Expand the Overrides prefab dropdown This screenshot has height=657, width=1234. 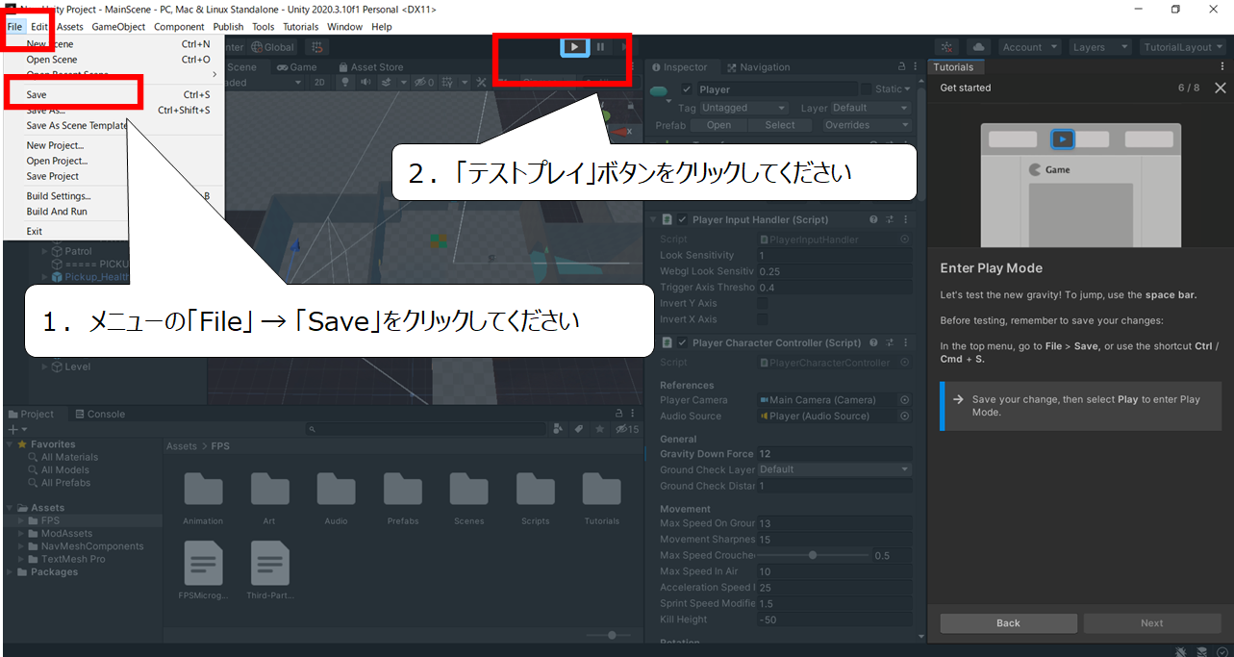(x=866, y=125)
